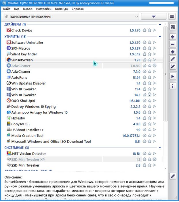Click the run arrow for O&O ShutUp10

tap(155, 101)
